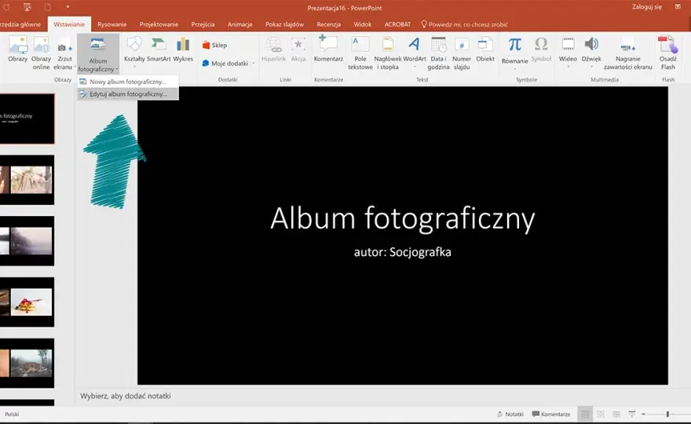Start Nagranie zawartości ekranu recording
This screenshot has width=691, height=424.
point(628,53)
